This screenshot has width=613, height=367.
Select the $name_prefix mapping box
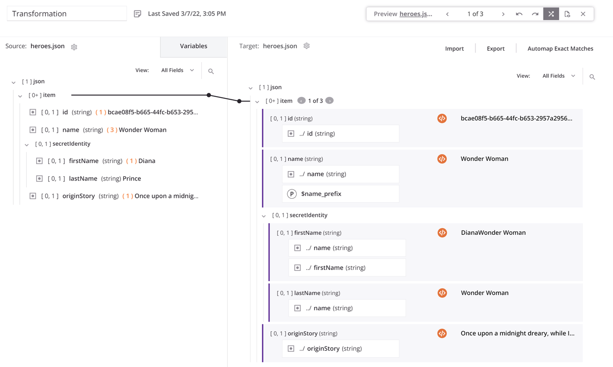(341, 194)
